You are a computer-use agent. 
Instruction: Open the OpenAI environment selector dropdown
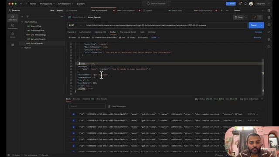click(248, 10)
